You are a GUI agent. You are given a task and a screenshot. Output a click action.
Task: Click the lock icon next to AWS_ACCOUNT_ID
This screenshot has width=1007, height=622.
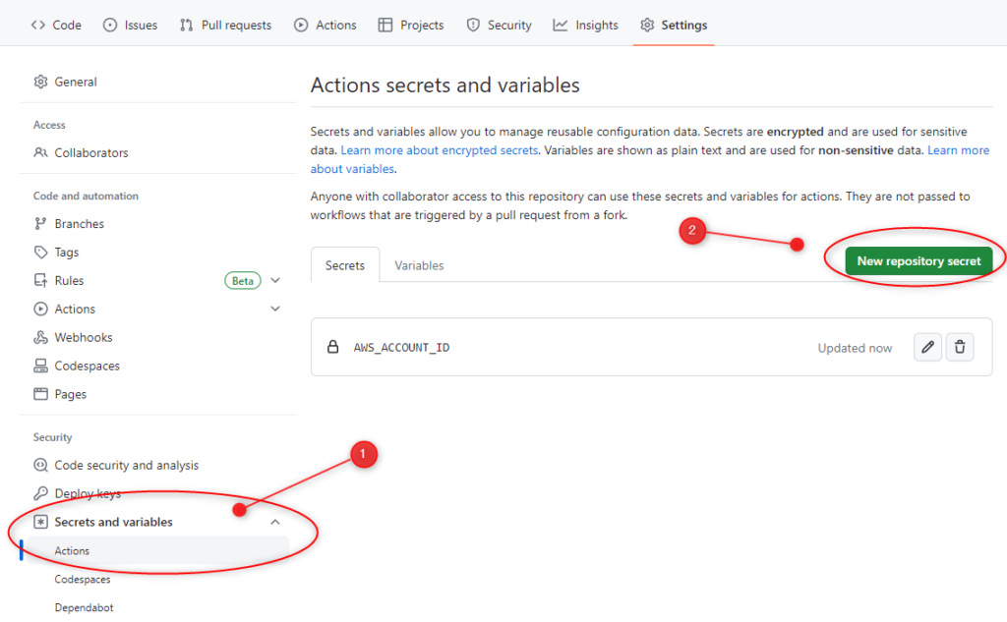332,346
